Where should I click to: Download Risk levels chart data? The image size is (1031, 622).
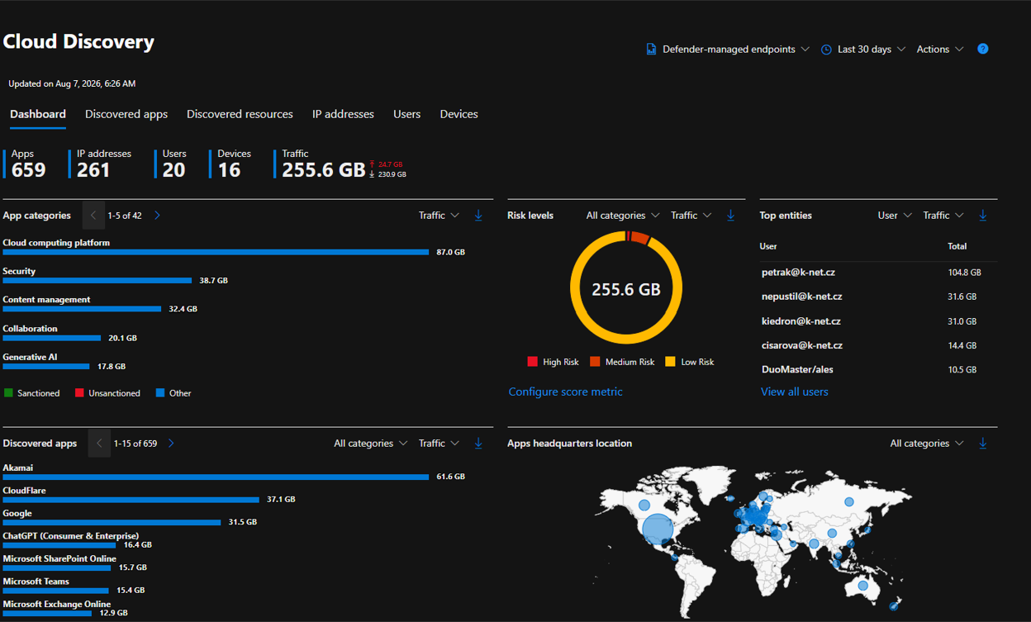click(x=730, y=216)
